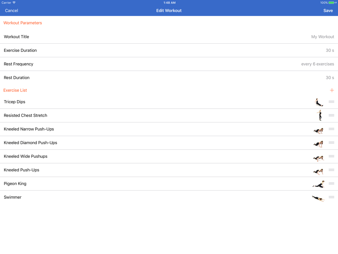This screenshot has height=254, width=338.
Task: Grab the reorder handle for Pigeon King
Action: tap(331, 183)
